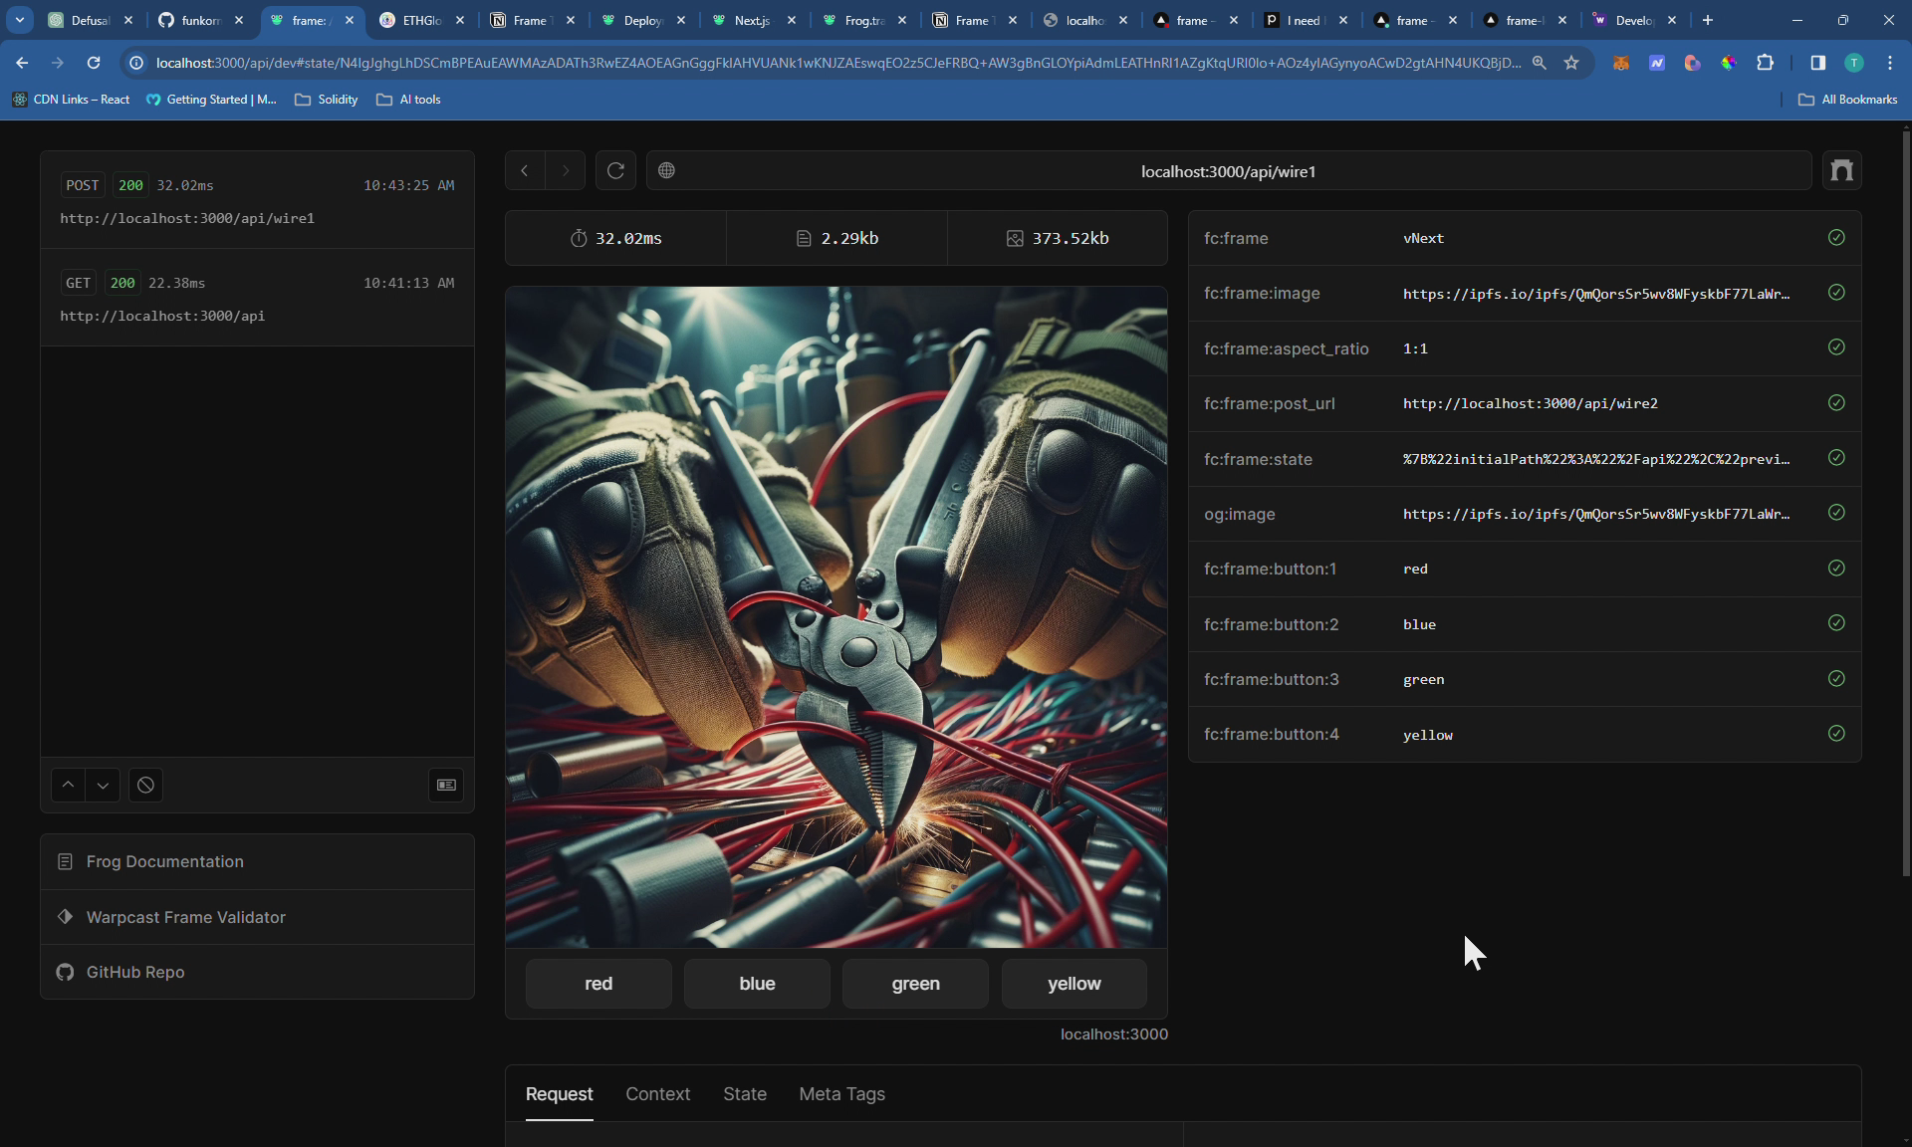
Task: Switch to the Meta Tags tab
Action: point(841,1094)
